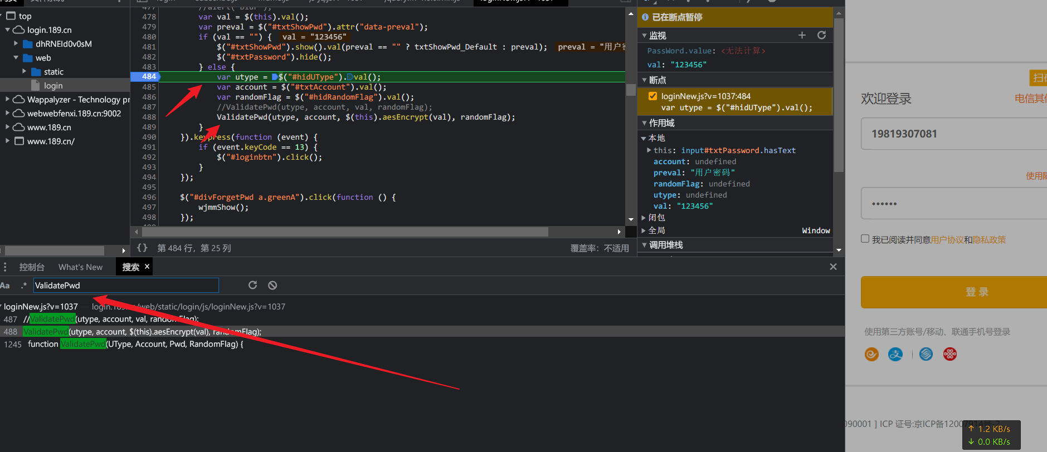Click the file tree horizontal scrollbar
Screen dimensions: 1047x452
point(55,250)
